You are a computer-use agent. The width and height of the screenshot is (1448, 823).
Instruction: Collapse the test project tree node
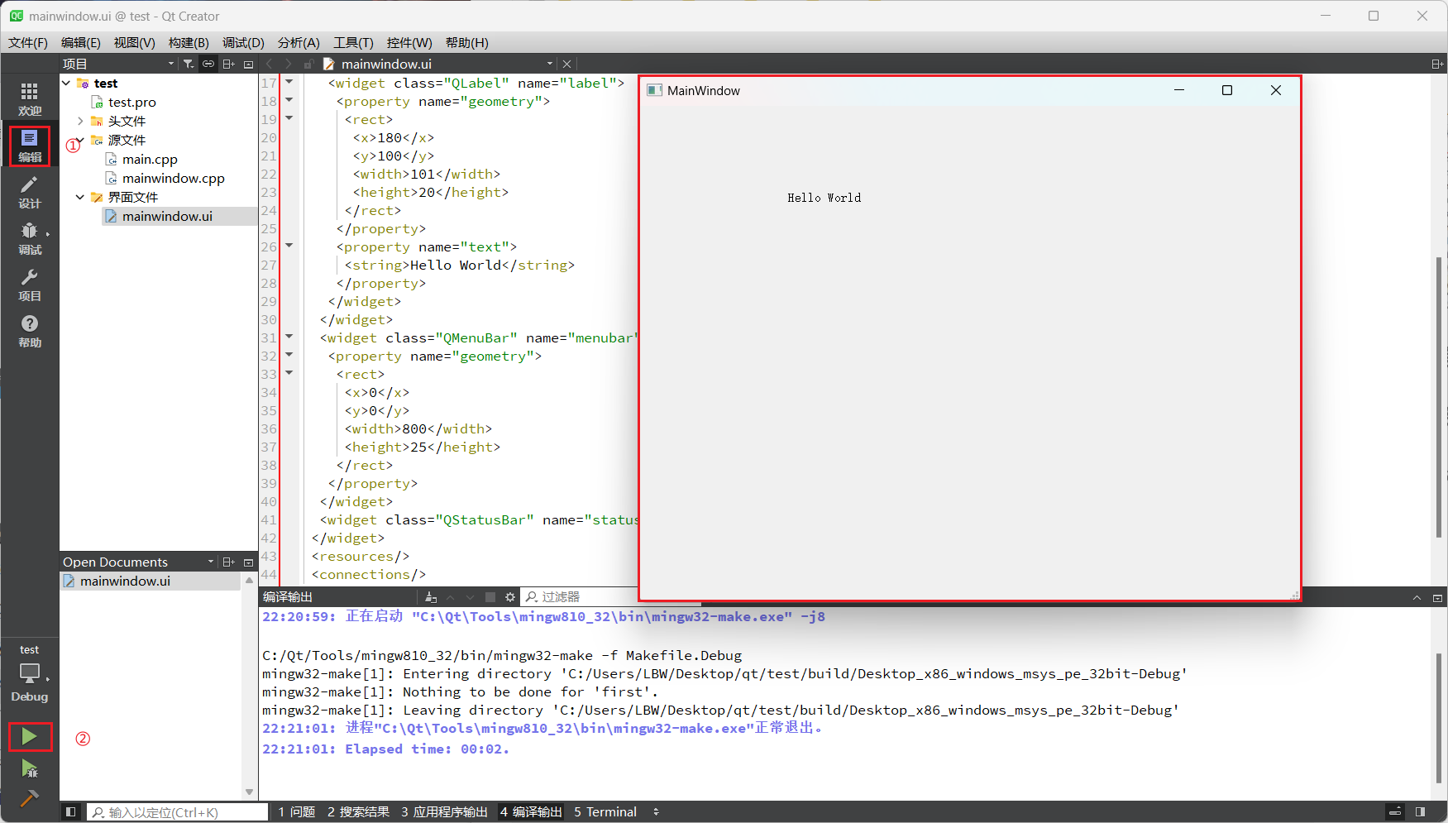coord(66,83)
